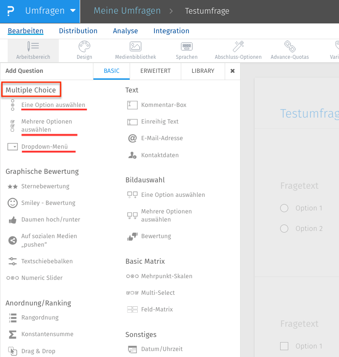Image resolution: width=339 pixels, height=357 pixels.
Task: Close the Add Question panel
Action: 232,71
